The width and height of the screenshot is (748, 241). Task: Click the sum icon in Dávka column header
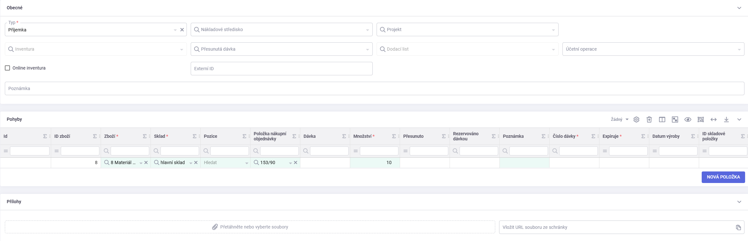344,136
